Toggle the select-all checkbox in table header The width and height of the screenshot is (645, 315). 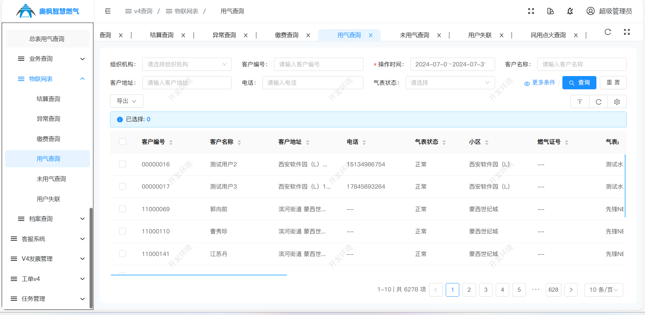point(123,142)
